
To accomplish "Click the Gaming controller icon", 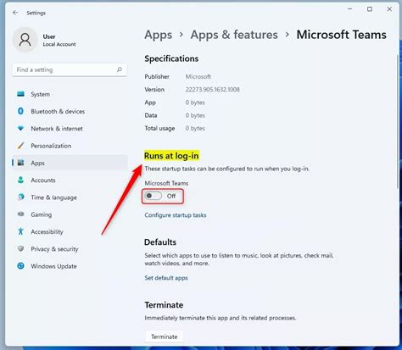I will click(x=20, y=214).
